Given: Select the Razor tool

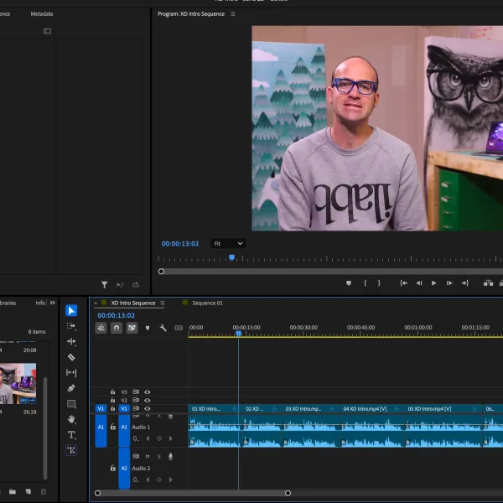Looking at the screenshot, I should pos(71,357).
